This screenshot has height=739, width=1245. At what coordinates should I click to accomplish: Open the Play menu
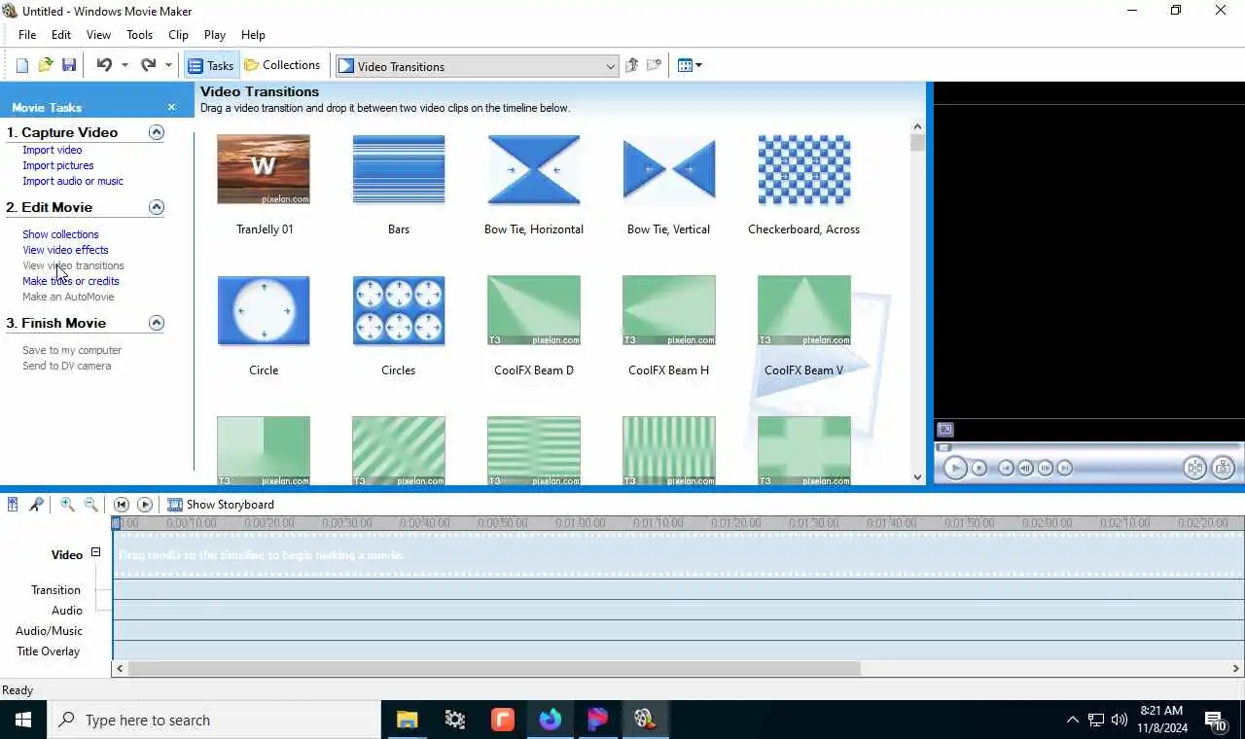pos(215,34)
